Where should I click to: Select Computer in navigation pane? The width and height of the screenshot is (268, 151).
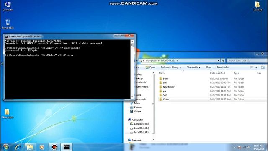pos(136,120)
